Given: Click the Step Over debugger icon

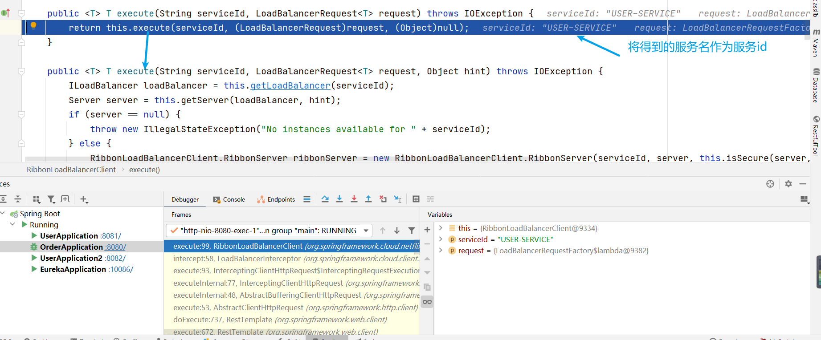Looking at the screenshot, I should point(325,199).
